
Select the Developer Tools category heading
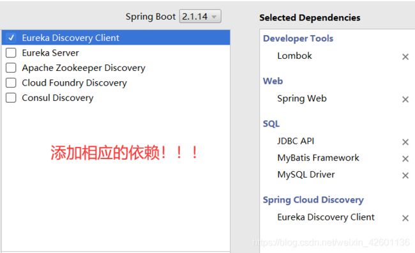298,38
